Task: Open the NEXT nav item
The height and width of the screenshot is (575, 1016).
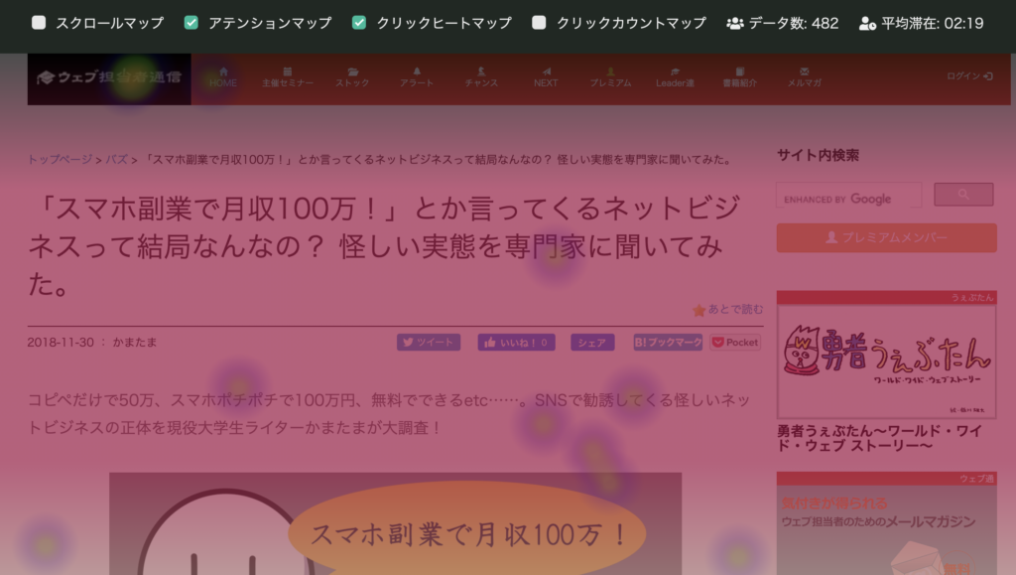Action: (x=546, y=77)
